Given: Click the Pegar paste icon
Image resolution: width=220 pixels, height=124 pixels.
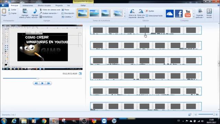Looking at the screenshot, I should (4, 11).
